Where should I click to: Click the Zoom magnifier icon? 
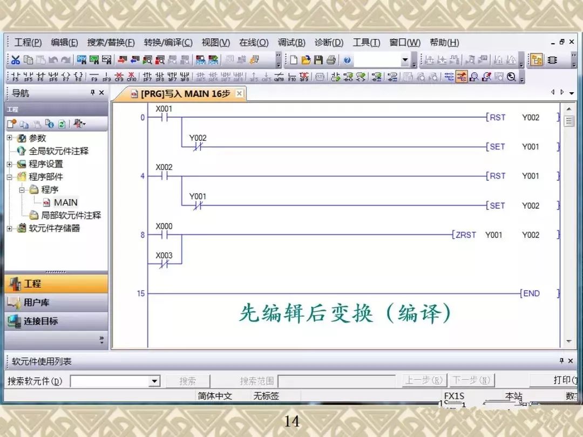pos(512,77)
